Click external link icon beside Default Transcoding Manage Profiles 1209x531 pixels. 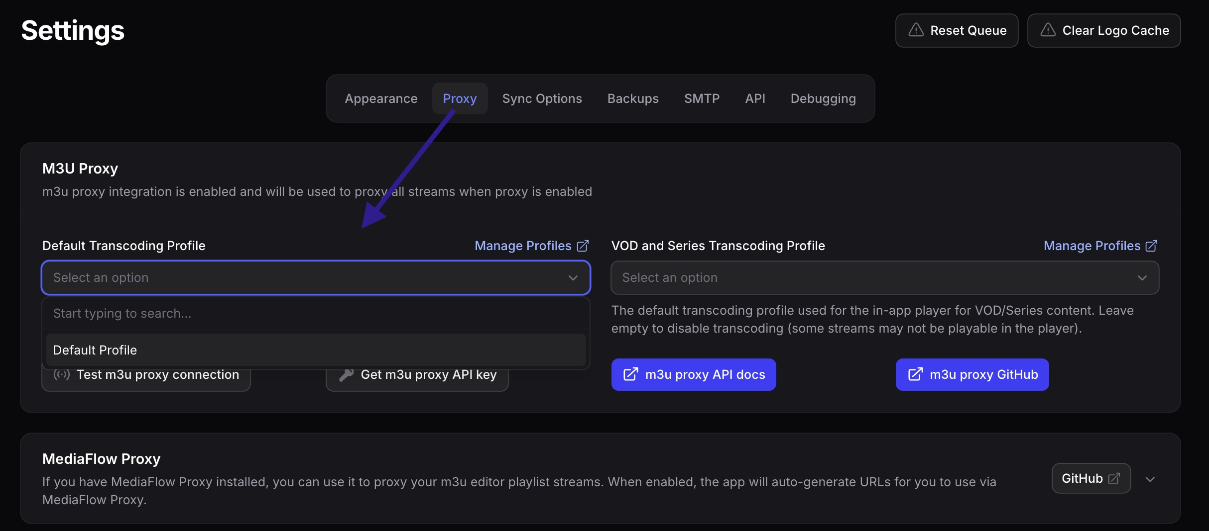click(582, 246)
